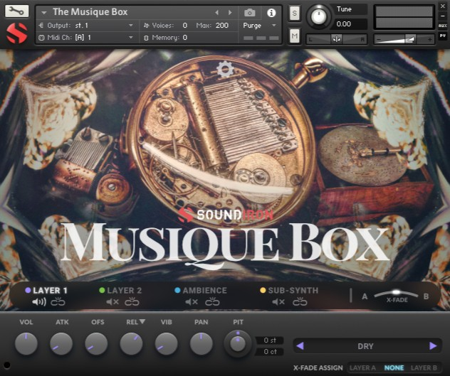
Task: Select previous effect preset left of DRY
Action: coord(300,346)
